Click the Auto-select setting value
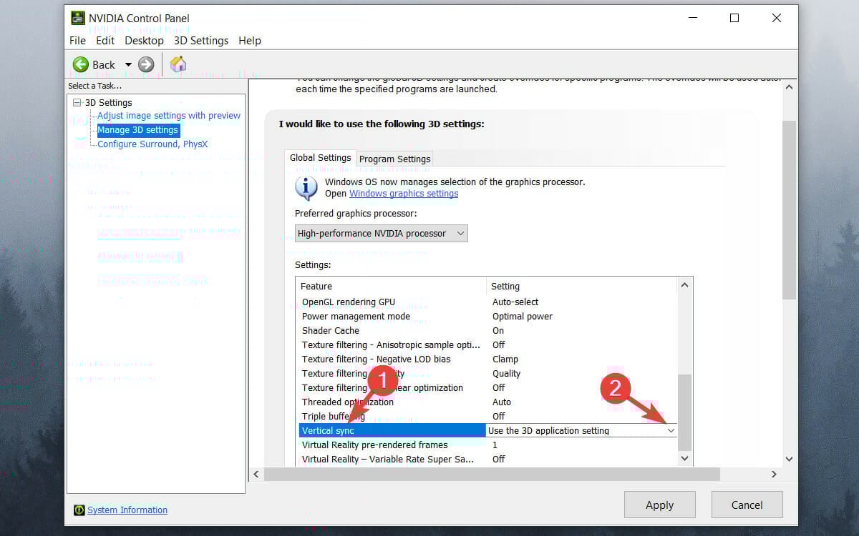 pos(515,302)
